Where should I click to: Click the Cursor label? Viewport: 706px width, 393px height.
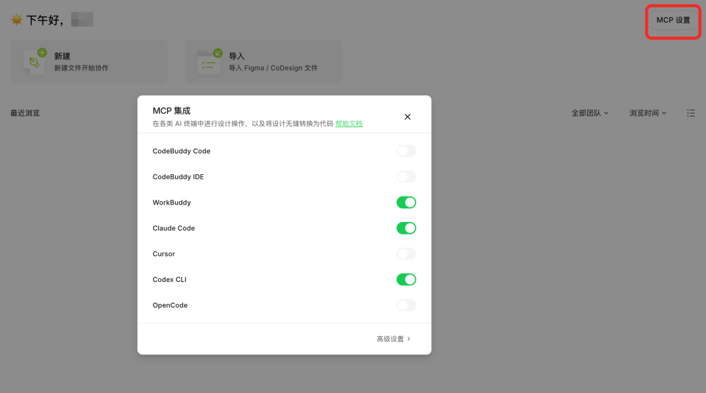tap(163, 253)
